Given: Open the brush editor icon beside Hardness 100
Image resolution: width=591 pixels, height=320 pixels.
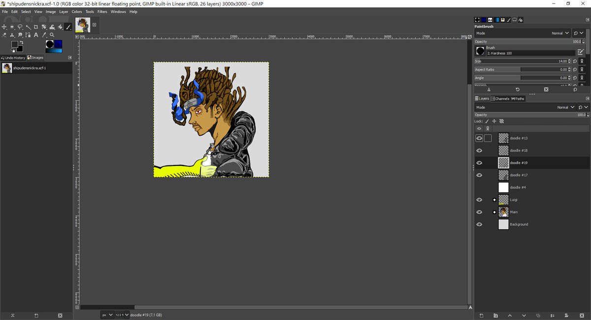Looking at the screenshot, I should 581,52.
